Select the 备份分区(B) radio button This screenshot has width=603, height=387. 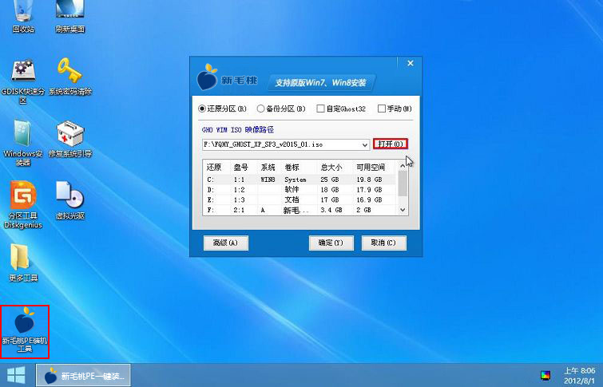pyautogui.click(x=281, y=109)
